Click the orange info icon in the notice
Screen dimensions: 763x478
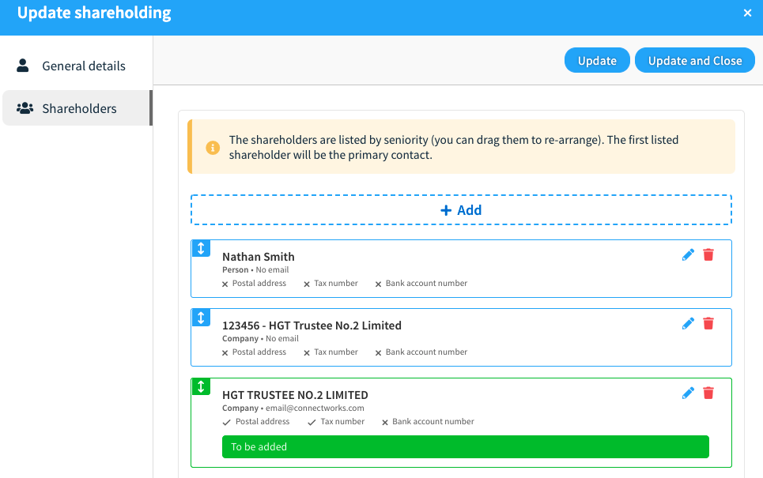213,147
